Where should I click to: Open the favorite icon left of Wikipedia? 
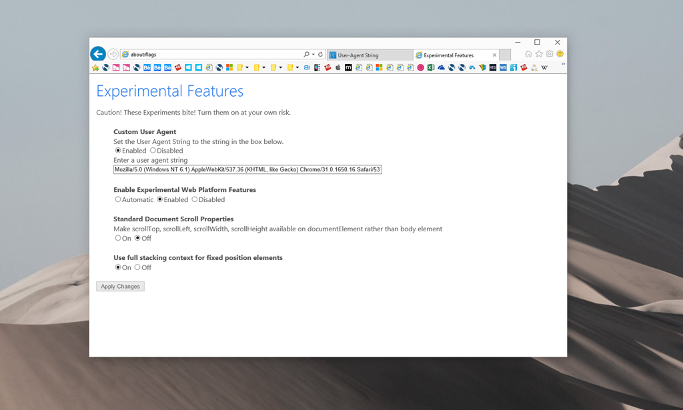[x=534, y=67]
